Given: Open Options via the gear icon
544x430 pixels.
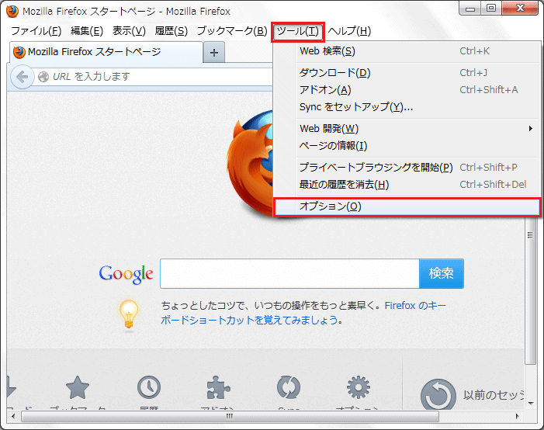Looking at the screenshot, I should click(x=358, y=390).
